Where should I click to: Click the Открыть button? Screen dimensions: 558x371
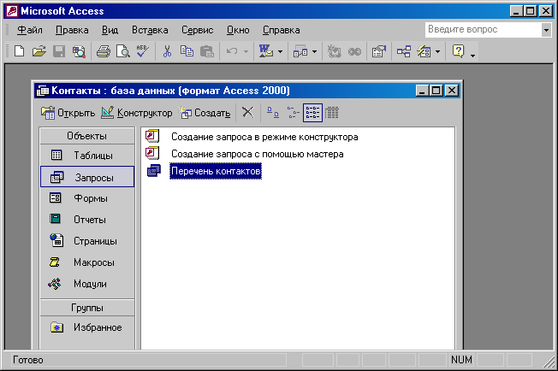click(68, 113)
